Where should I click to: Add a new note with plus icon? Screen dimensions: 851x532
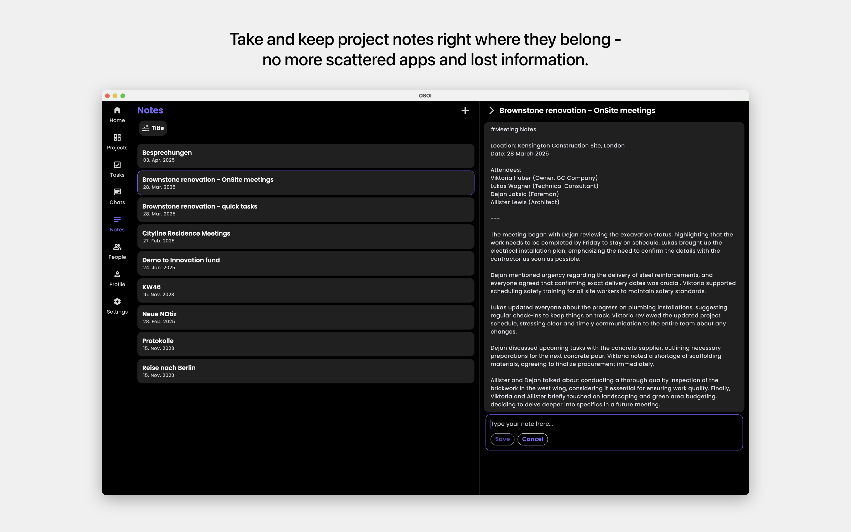coord(465,111)
